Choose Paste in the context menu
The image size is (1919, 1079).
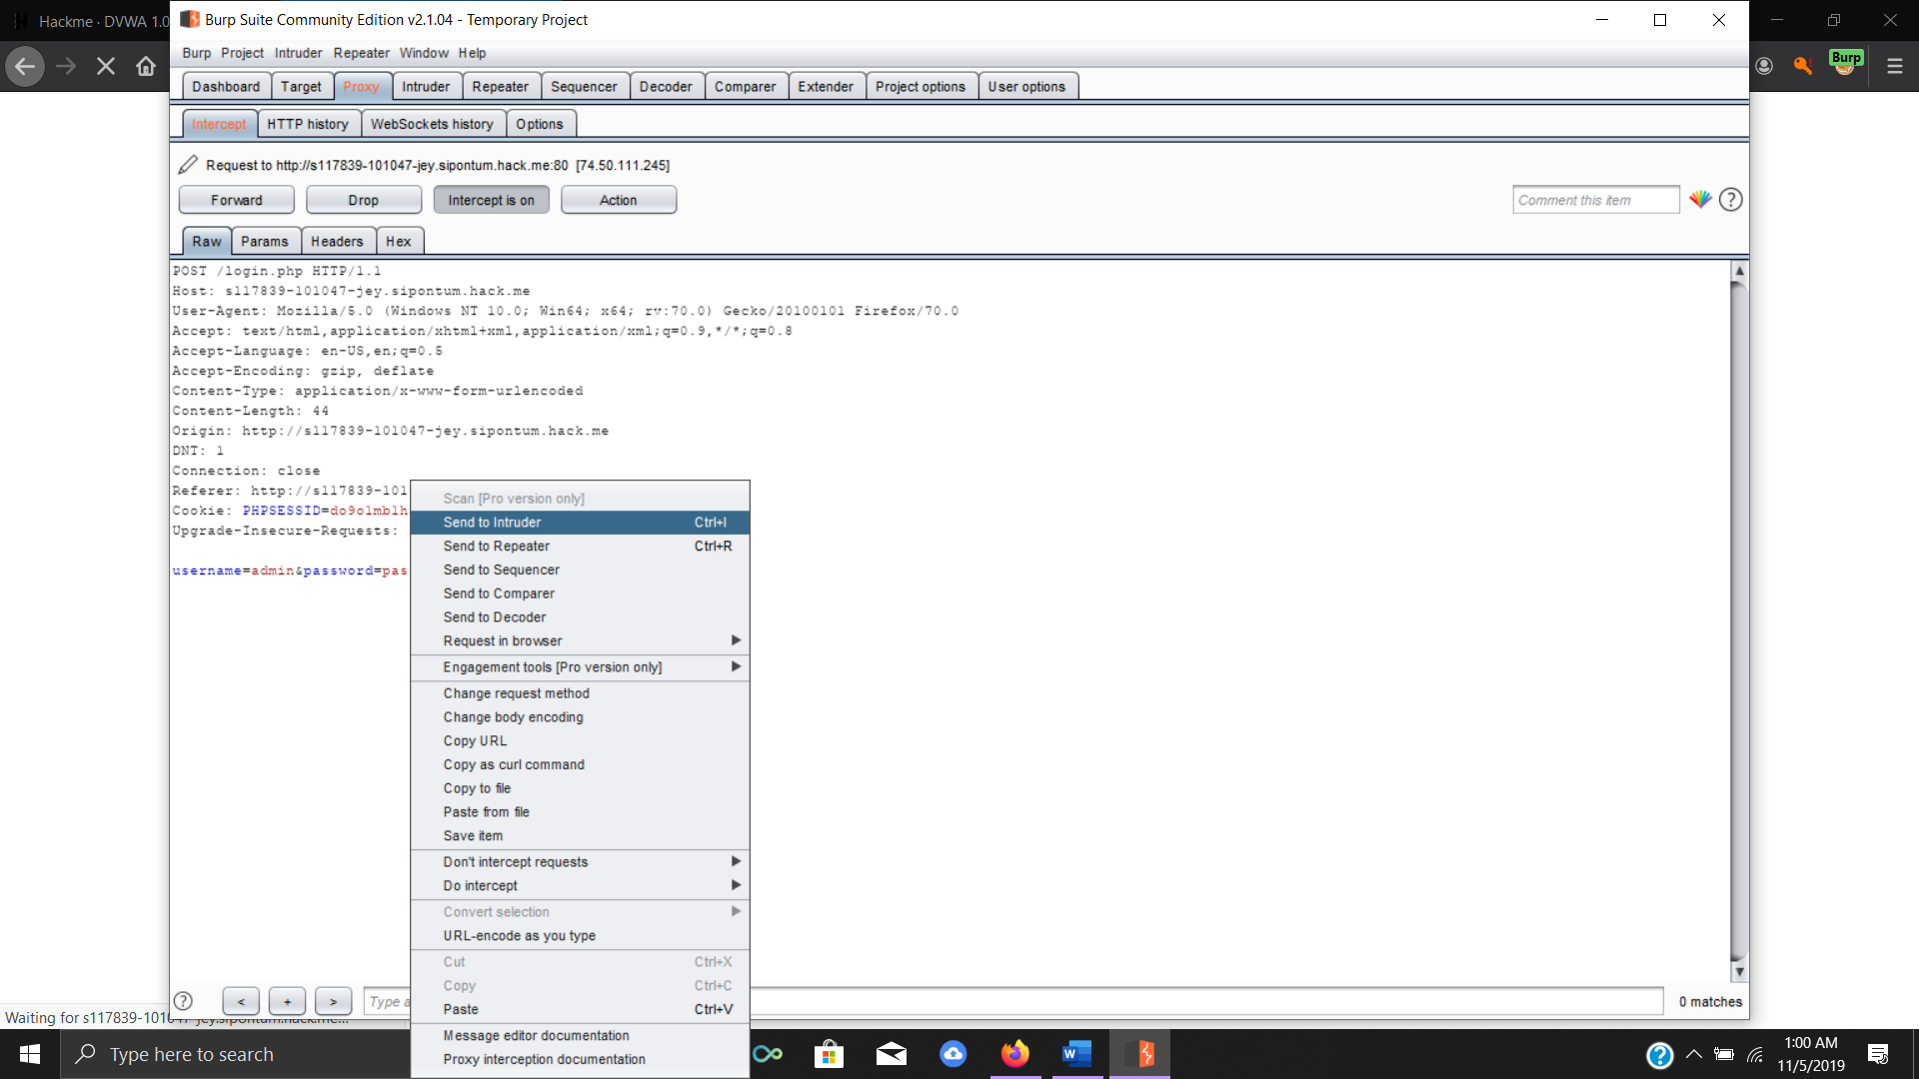click(580, 1009)
